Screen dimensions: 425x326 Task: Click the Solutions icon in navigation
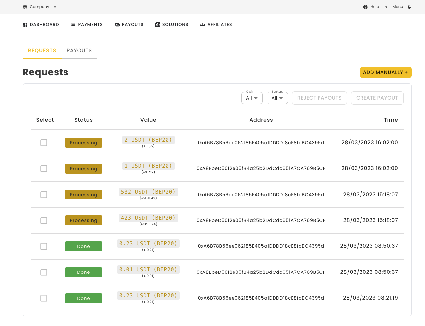coord(158,25)
